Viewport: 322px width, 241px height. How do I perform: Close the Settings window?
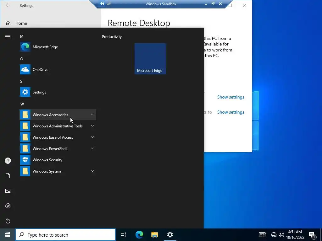[245, 5]
